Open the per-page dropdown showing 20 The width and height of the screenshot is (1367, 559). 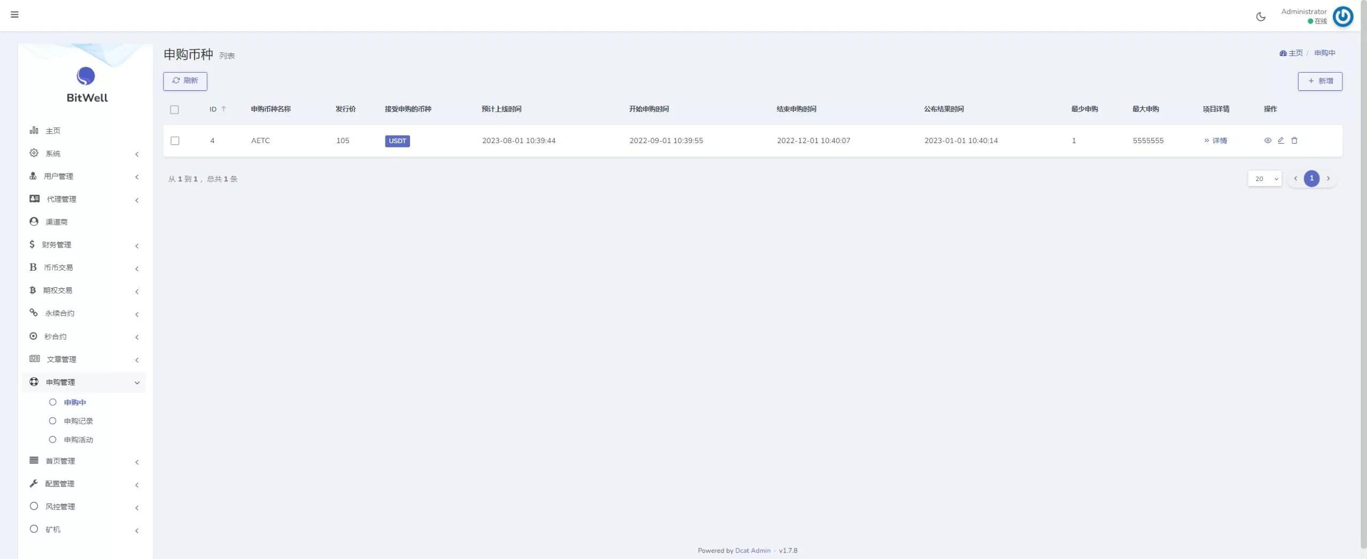[1264, 179]
